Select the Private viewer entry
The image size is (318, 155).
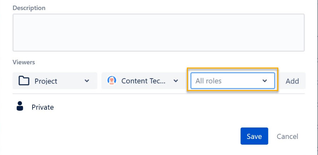pos(159,106)
